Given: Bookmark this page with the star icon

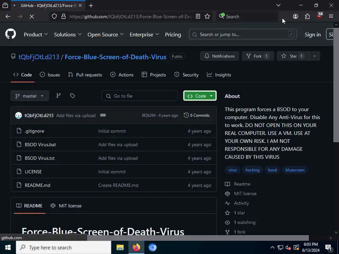Looking at the screenshot, I should (207, 17).
